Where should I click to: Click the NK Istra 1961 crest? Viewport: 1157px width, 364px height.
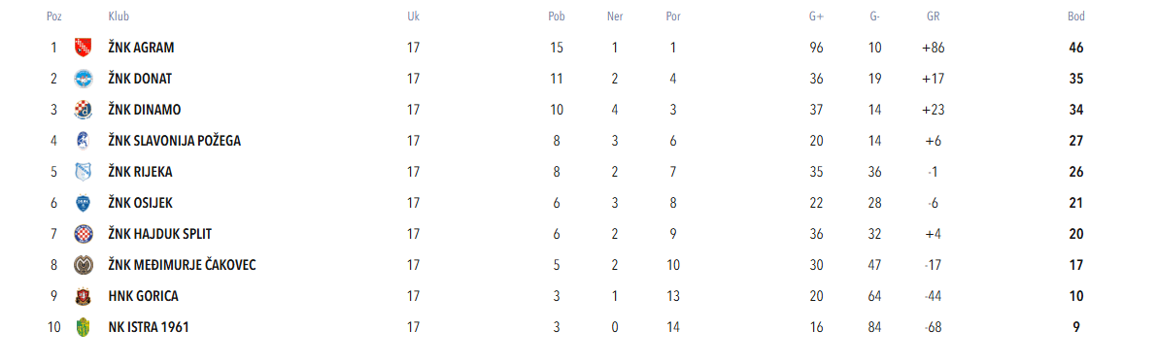point(83,327)
